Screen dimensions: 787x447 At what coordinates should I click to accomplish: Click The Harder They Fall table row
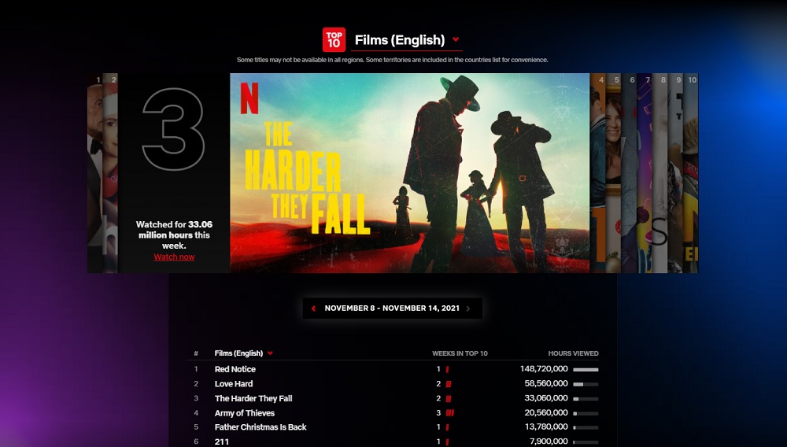(393, 398)
